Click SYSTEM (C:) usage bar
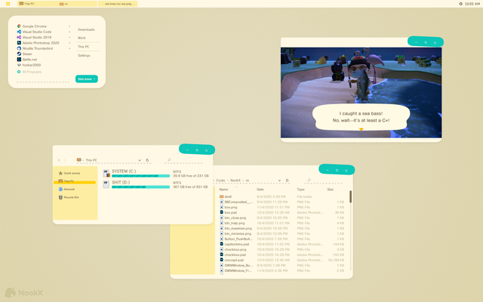Image resolution: width=483 pixels, height=302 pixels. tap(141, 176)
